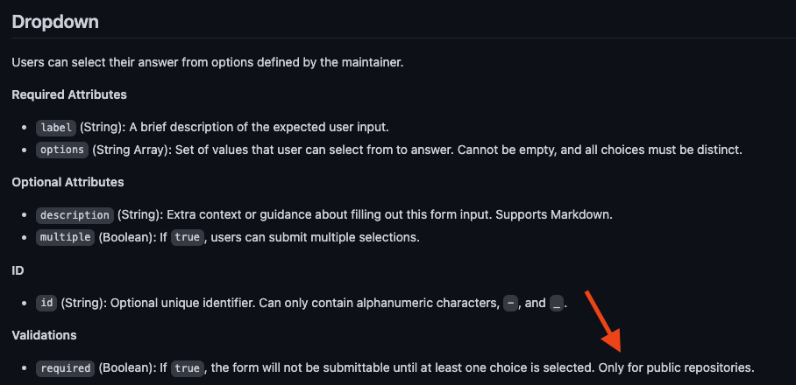The width and height of the screenshot is (796, 385).
Task: Click the underscore character code chip
Action: [x=557, y=303]
